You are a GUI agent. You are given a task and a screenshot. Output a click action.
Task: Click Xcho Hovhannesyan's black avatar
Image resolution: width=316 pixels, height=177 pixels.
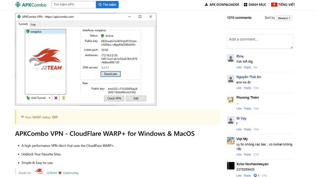click(x=231, y=166)
